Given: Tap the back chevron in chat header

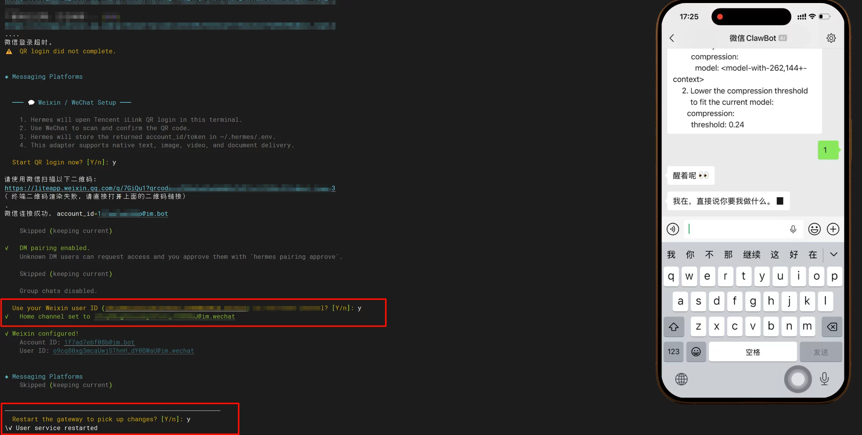Looking at the screenshot, I should (x=672, y=38).
